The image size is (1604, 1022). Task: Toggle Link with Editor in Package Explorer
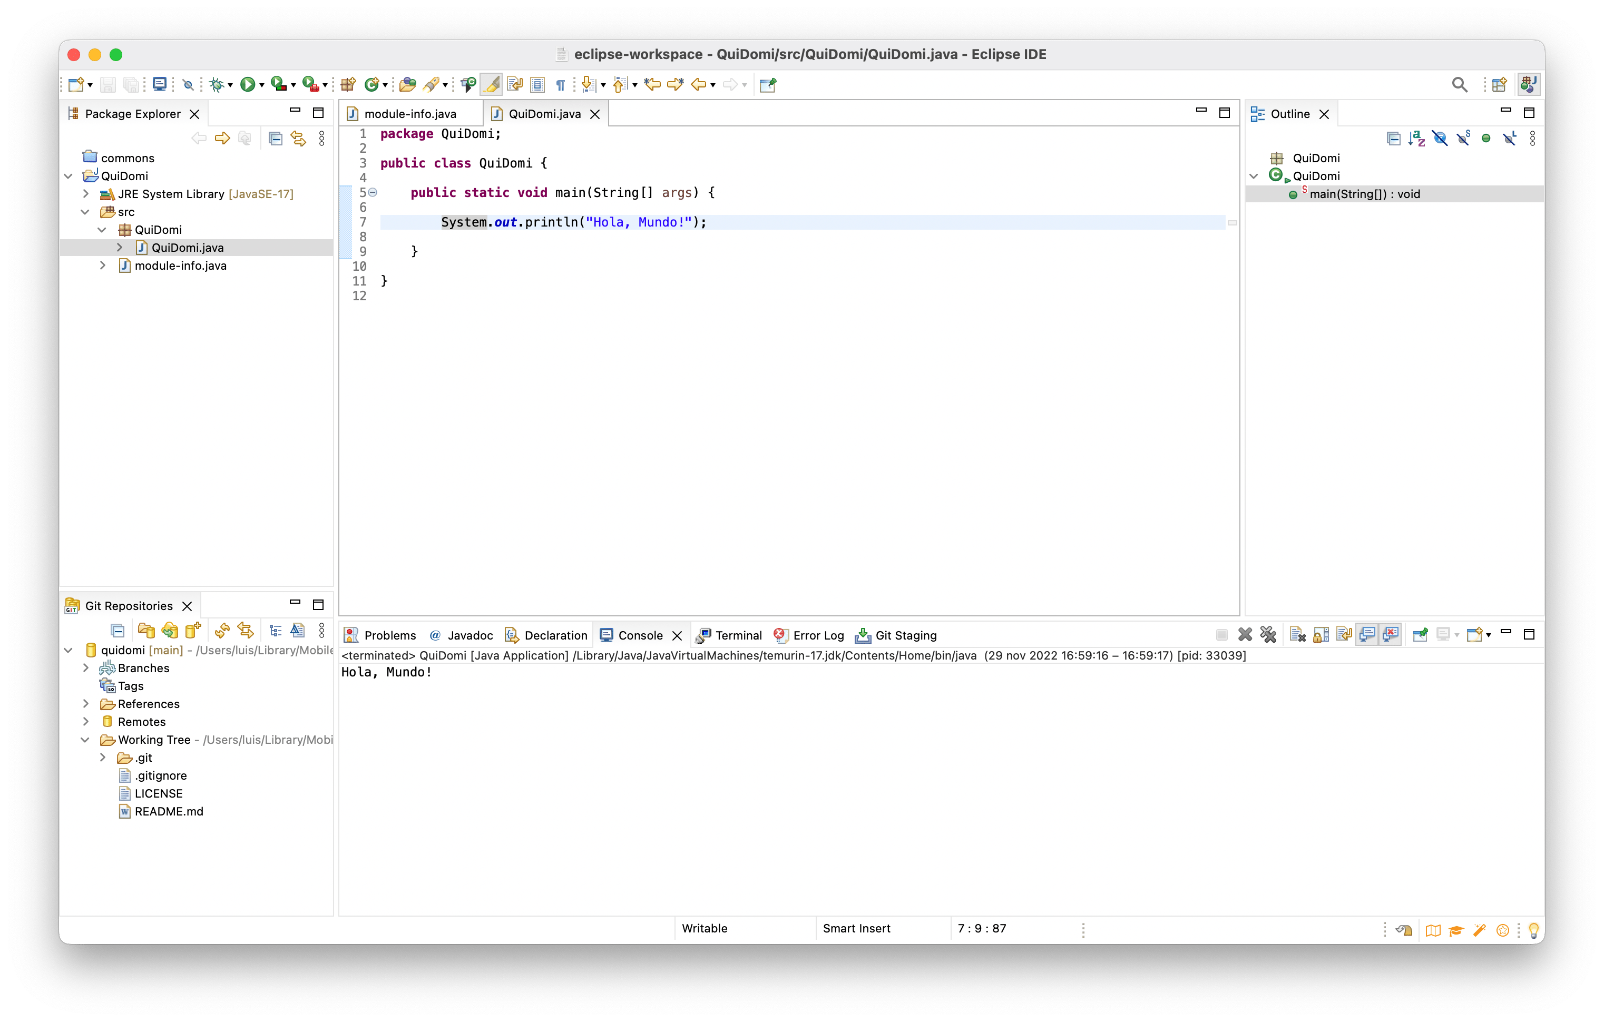(298, 139)
